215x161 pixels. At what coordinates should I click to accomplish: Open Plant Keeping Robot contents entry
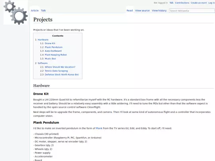[56, 55]
